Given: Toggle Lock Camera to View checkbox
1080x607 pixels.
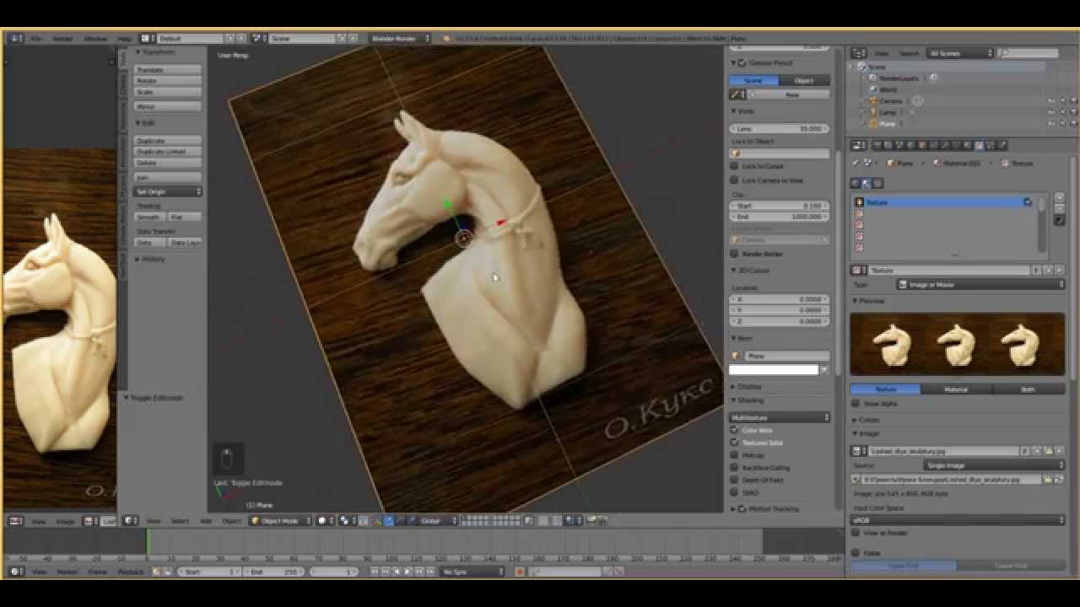Looking at the screenshot, I should click(x=734, y=180).
